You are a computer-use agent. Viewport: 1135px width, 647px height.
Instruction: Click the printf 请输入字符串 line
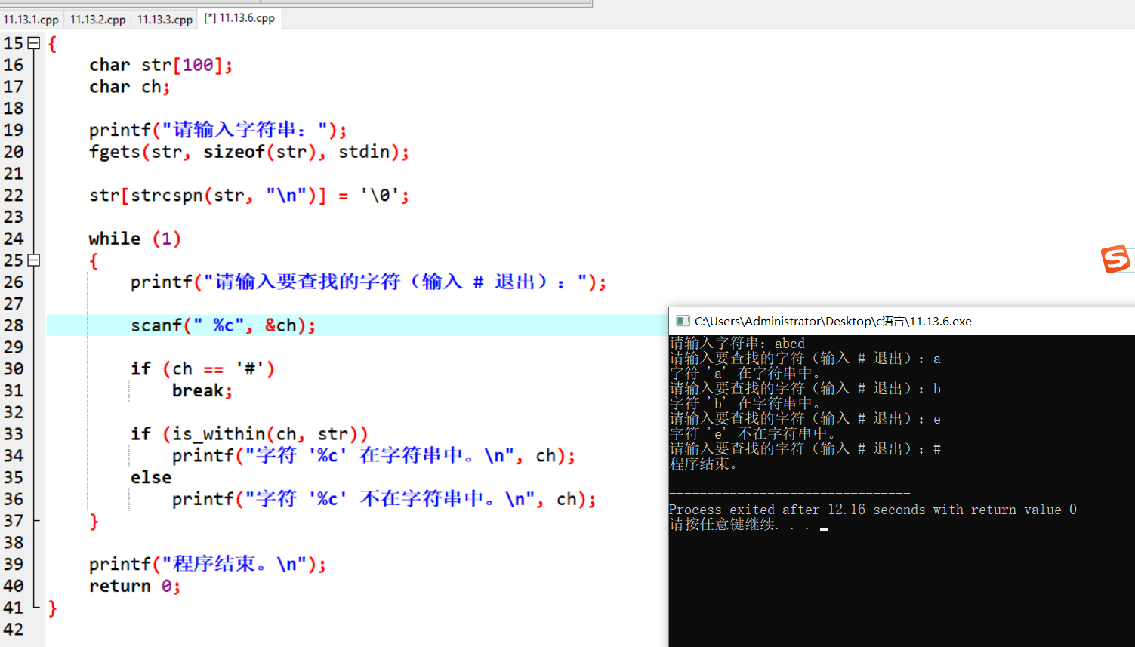pos(218,131)
